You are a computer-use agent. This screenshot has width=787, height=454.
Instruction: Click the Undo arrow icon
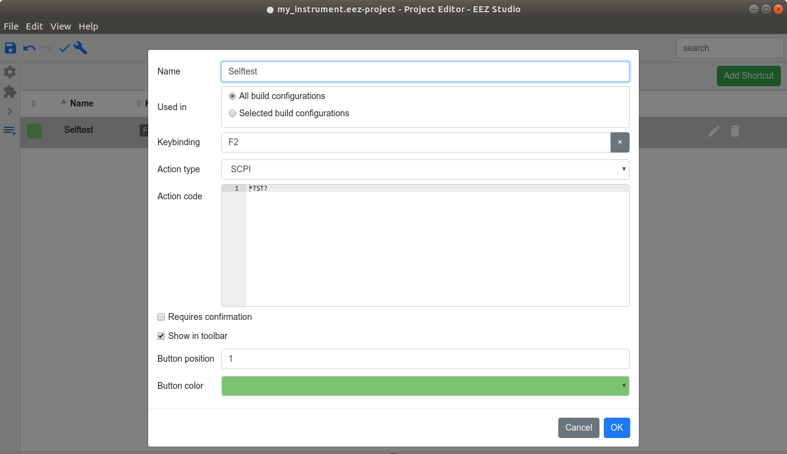click(29, 48)
